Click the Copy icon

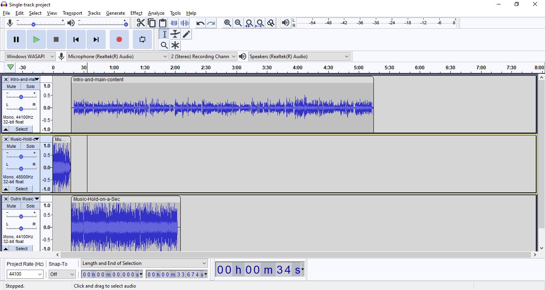tap(152, 23)
